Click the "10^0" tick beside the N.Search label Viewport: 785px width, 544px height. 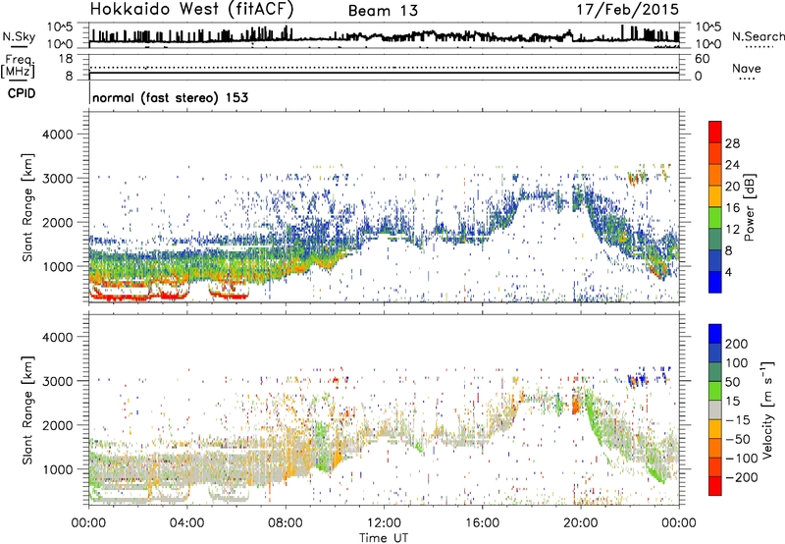pos(708,44)
